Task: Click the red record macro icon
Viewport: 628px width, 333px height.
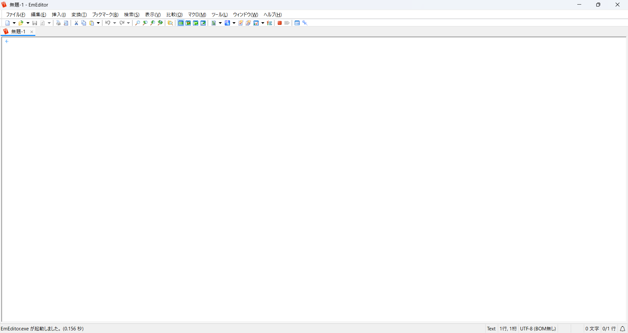Action: point(280,23)
